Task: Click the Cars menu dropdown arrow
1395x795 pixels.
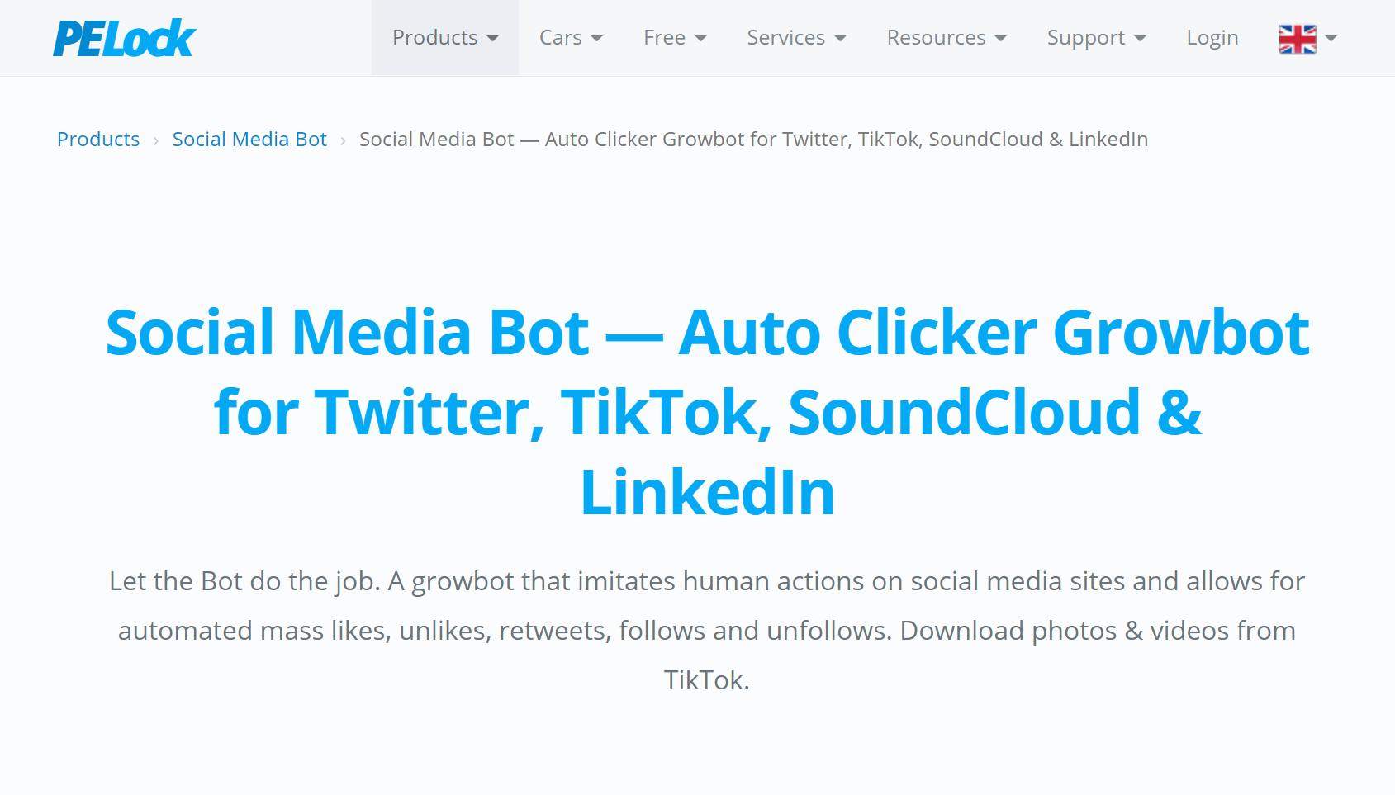Action: (598, 38)
